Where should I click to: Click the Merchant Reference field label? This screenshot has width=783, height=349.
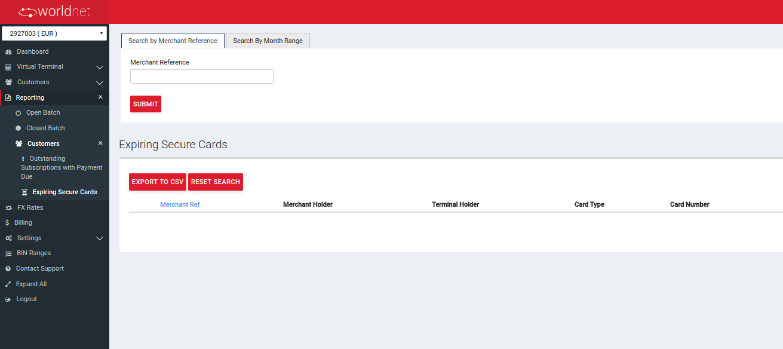coord(159,62)
